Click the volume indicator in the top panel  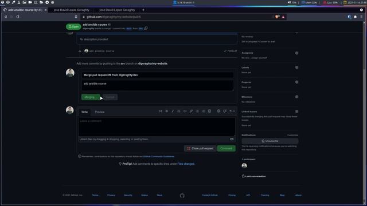(292, 2)
